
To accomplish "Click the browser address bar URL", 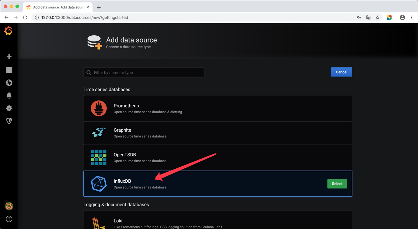I will 85,17.
